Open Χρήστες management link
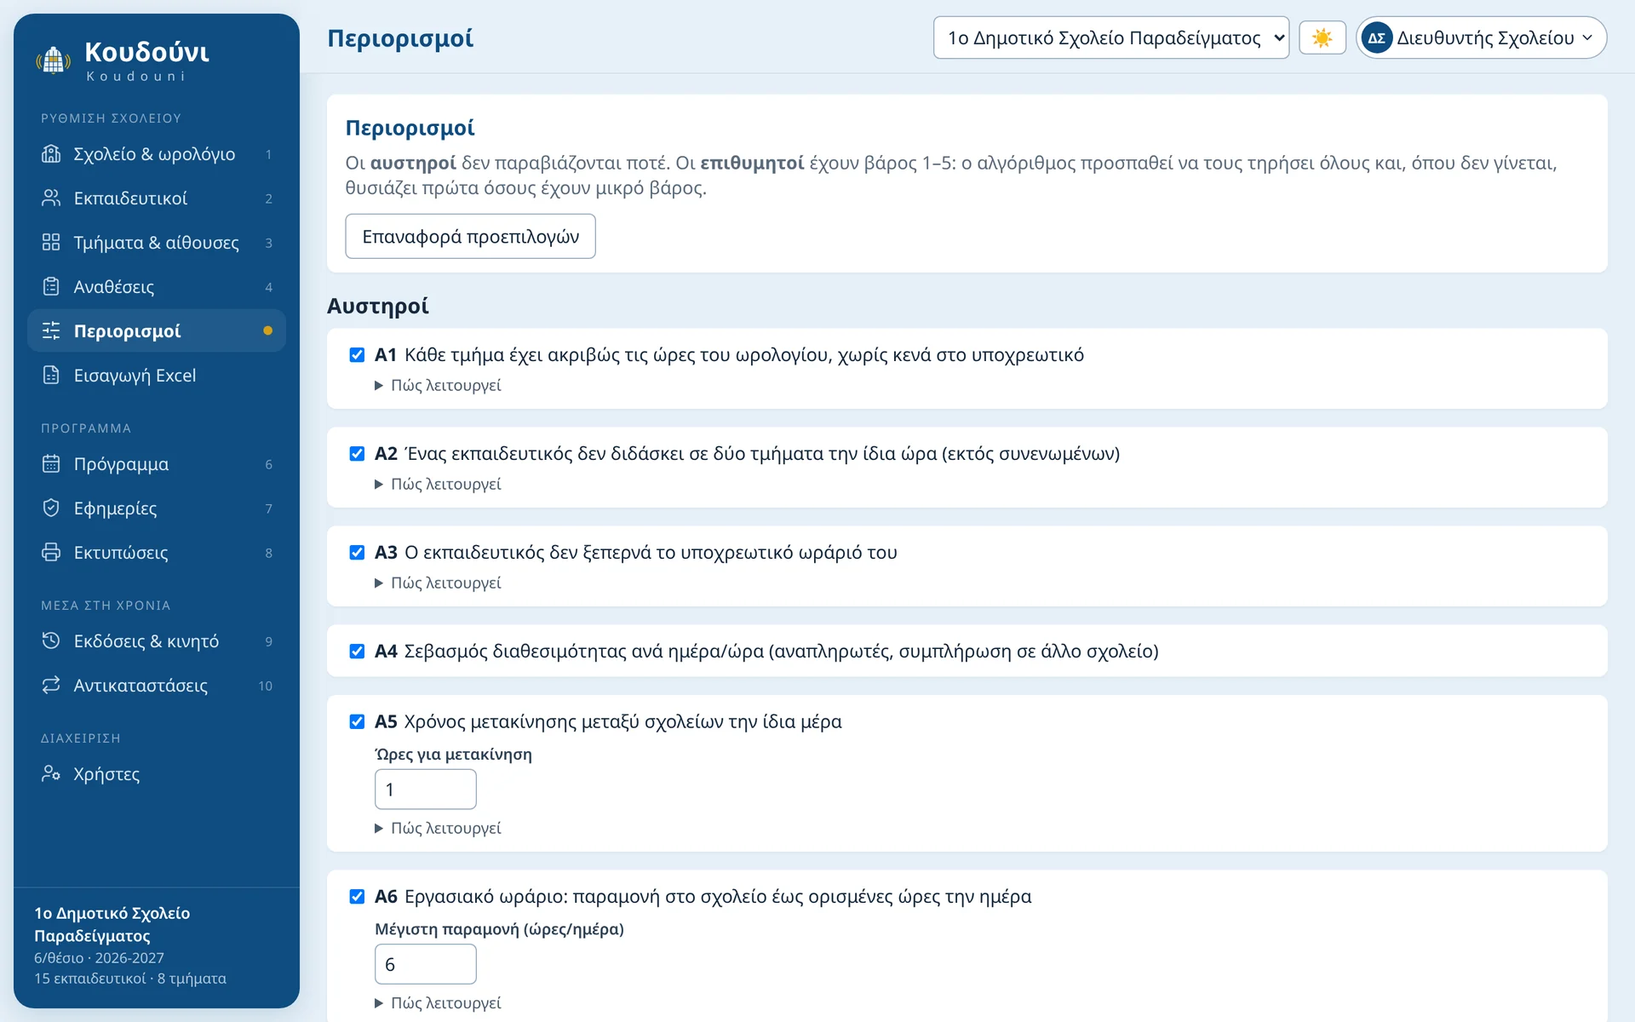This screenshot has height=1022, width=1635. pyautogui.click(x=157, y=774)
